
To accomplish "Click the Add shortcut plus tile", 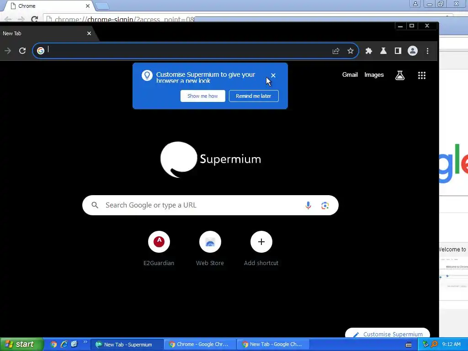I will click(261, 248).
